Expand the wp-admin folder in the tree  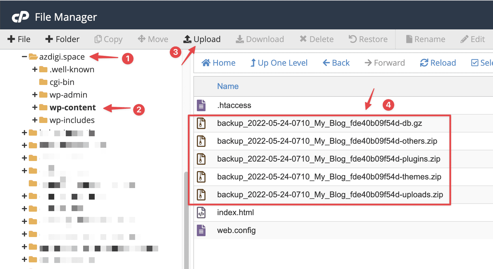(x=35, y=94)
